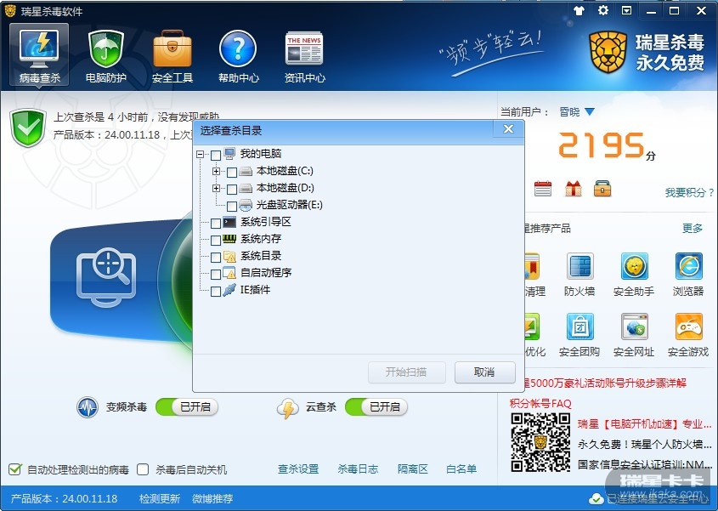The height and width of the screenshot is (511, 718).
Task: Check the 我的电脑 checkbox
Action: (x=216, y=156)
